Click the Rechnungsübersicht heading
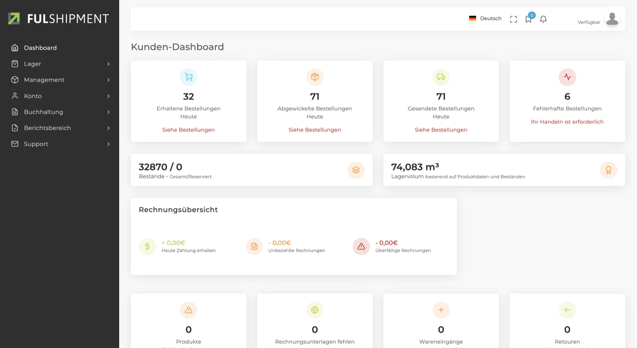 178,210
